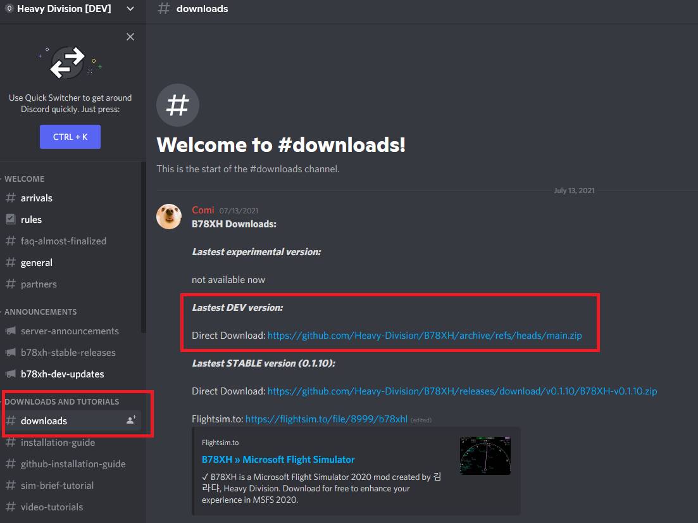Open the installation-guide channel
Viewport: 698px width, 523px height.
point(58,443)
